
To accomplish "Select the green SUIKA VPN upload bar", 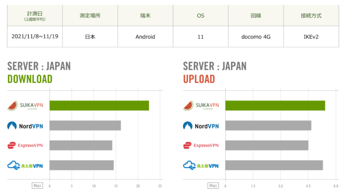I will point(275,106).
